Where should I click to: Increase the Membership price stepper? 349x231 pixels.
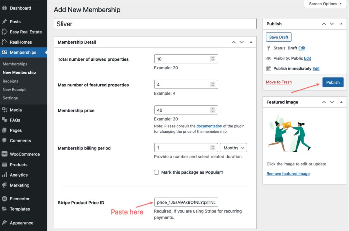(x=213, y=109)
